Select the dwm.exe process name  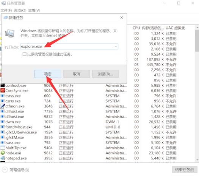coord(13,122)
